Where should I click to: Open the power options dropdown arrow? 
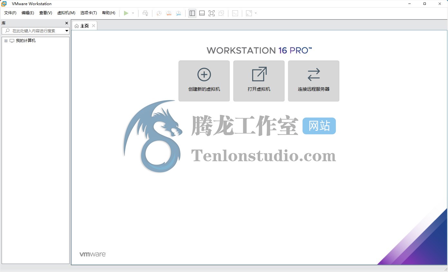(133, 13)
